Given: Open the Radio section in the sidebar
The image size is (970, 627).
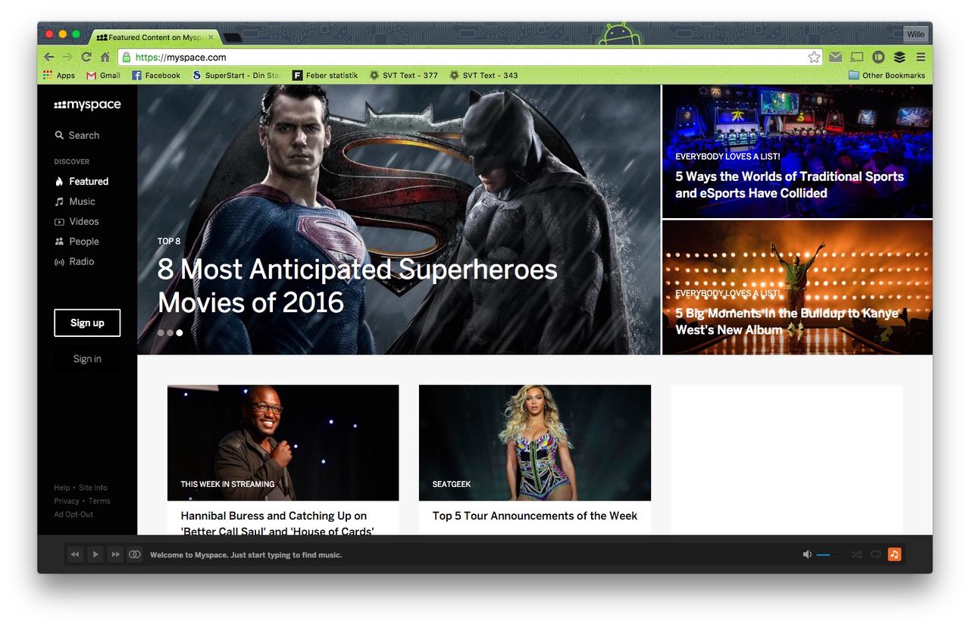Looking at the screenshot, I should tap(81, 261).
